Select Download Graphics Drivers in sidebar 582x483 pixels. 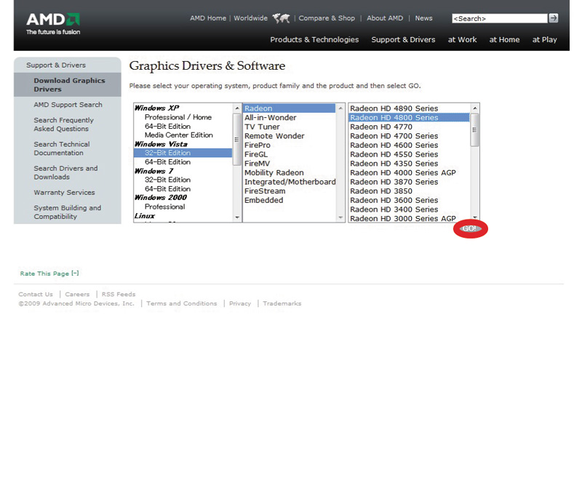pos(69,84)
